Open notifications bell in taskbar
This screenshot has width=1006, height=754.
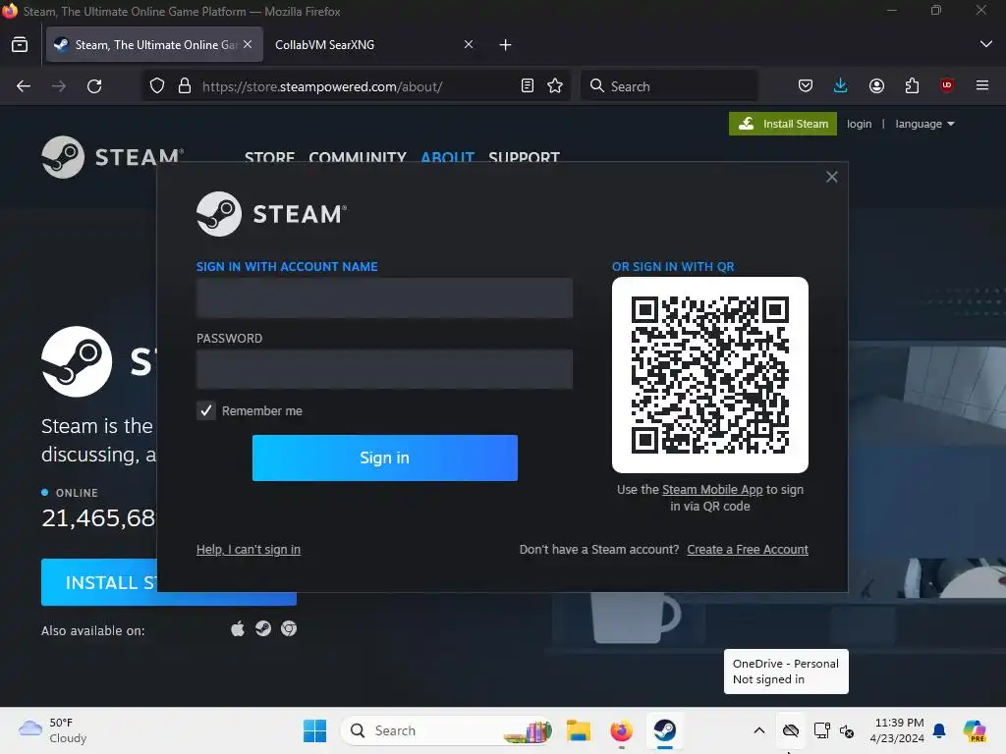(939, 730)
